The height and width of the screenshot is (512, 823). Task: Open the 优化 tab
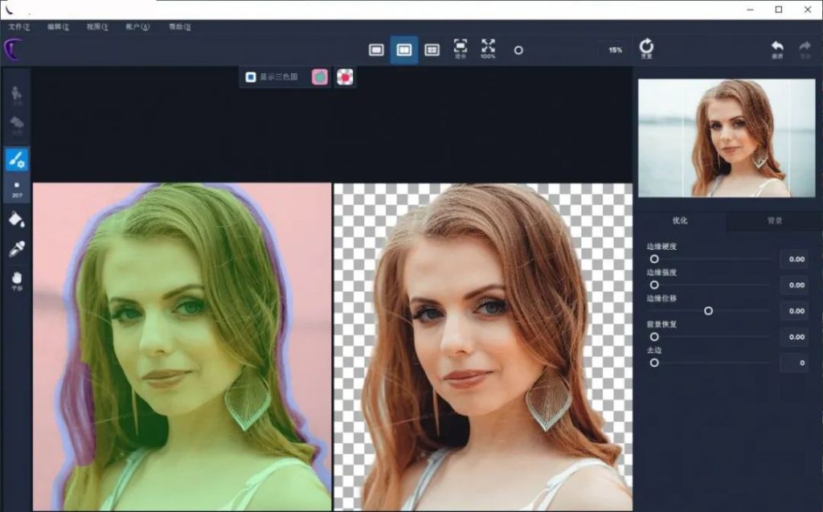click(x=680, y=220)
